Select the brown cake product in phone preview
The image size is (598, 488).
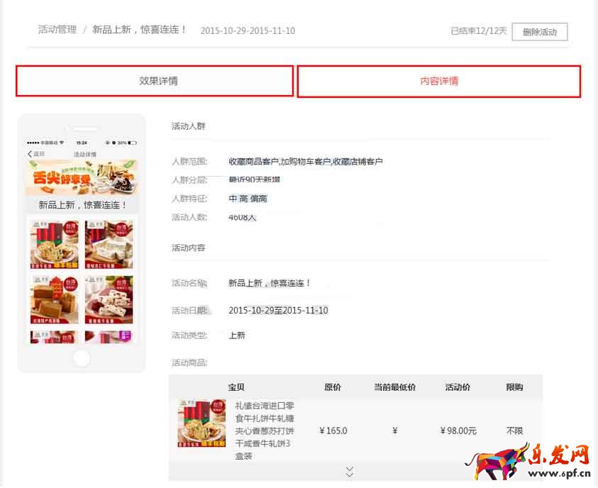55,299
